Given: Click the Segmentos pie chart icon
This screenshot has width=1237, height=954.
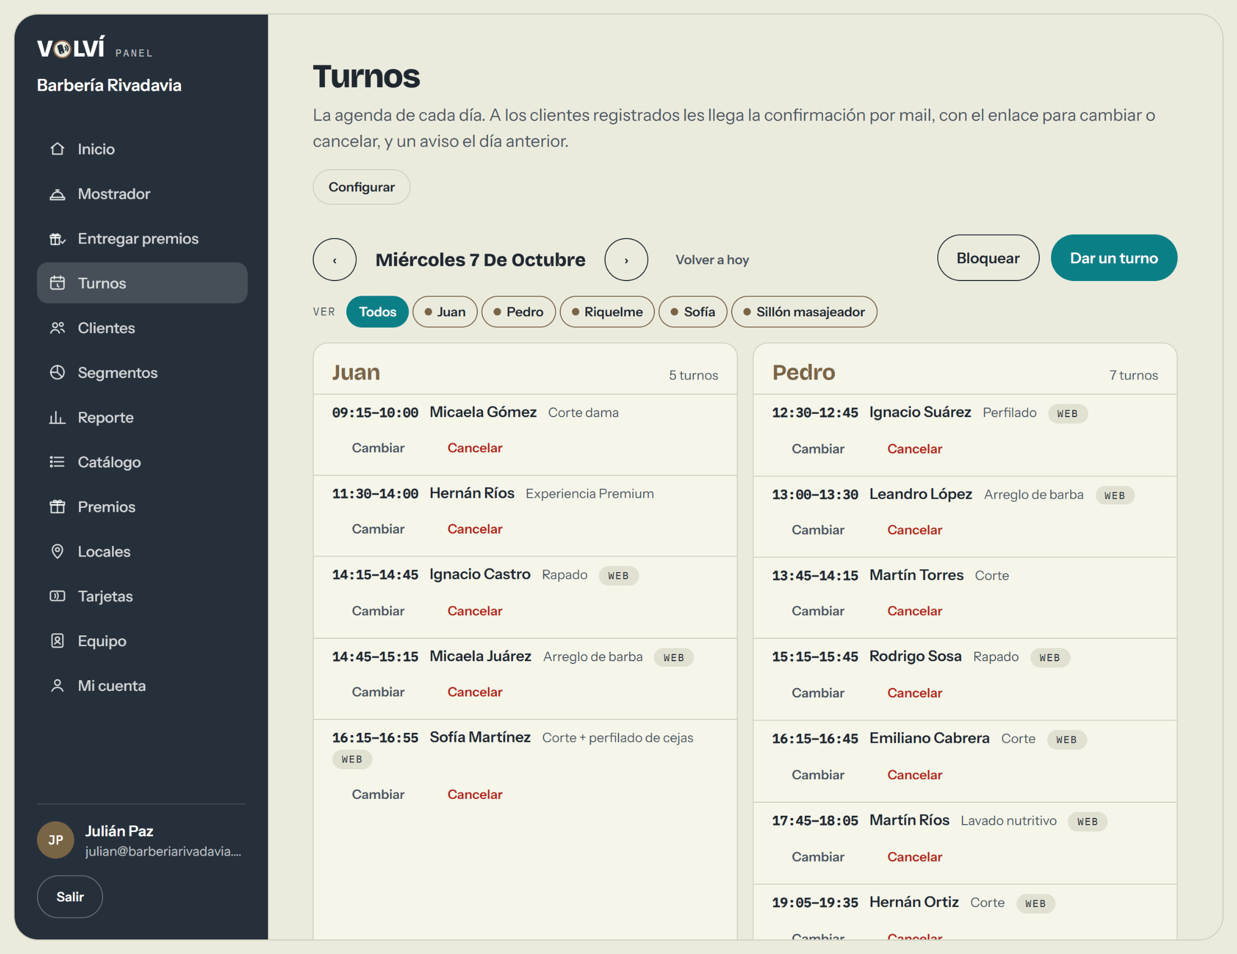Looking at the screenshot, I should [57, 372].
